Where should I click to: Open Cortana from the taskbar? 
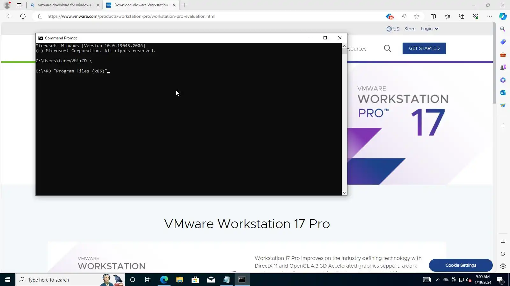[133, 280]
